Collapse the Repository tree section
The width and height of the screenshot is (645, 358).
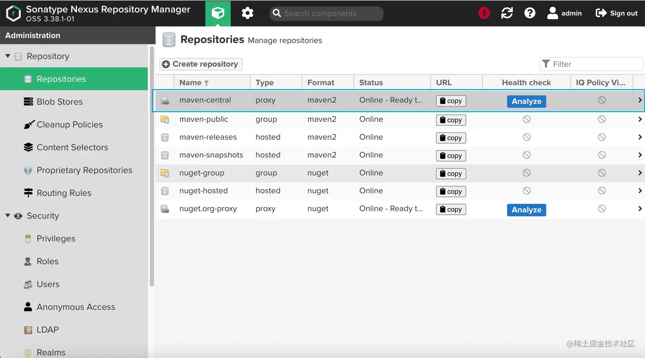coord(8,56)
